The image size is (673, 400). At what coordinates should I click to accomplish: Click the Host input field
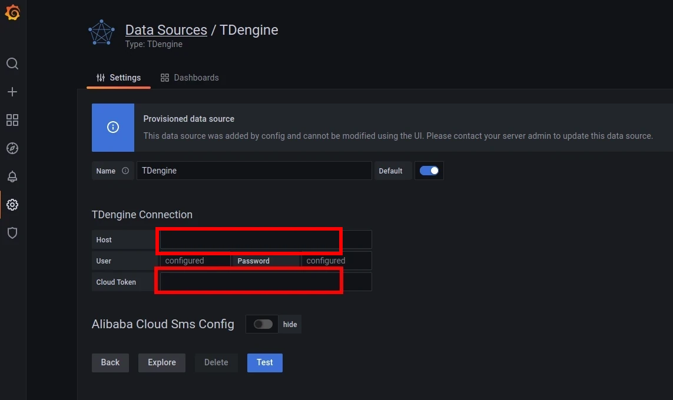pyautogui.click(x=265, y=239)
